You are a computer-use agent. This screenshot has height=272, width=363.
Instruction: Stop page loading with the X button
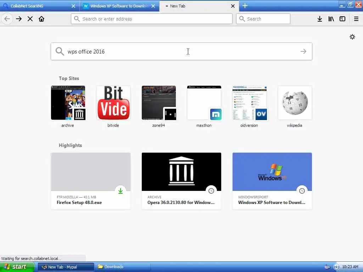point(30,19)
